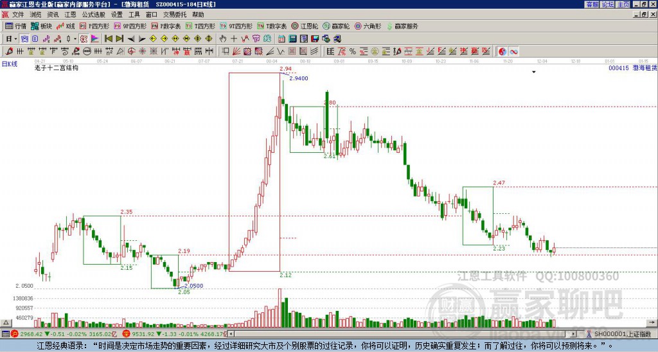658x352 pixels.
Task: Select the hand pan tool
Action: 223,39
